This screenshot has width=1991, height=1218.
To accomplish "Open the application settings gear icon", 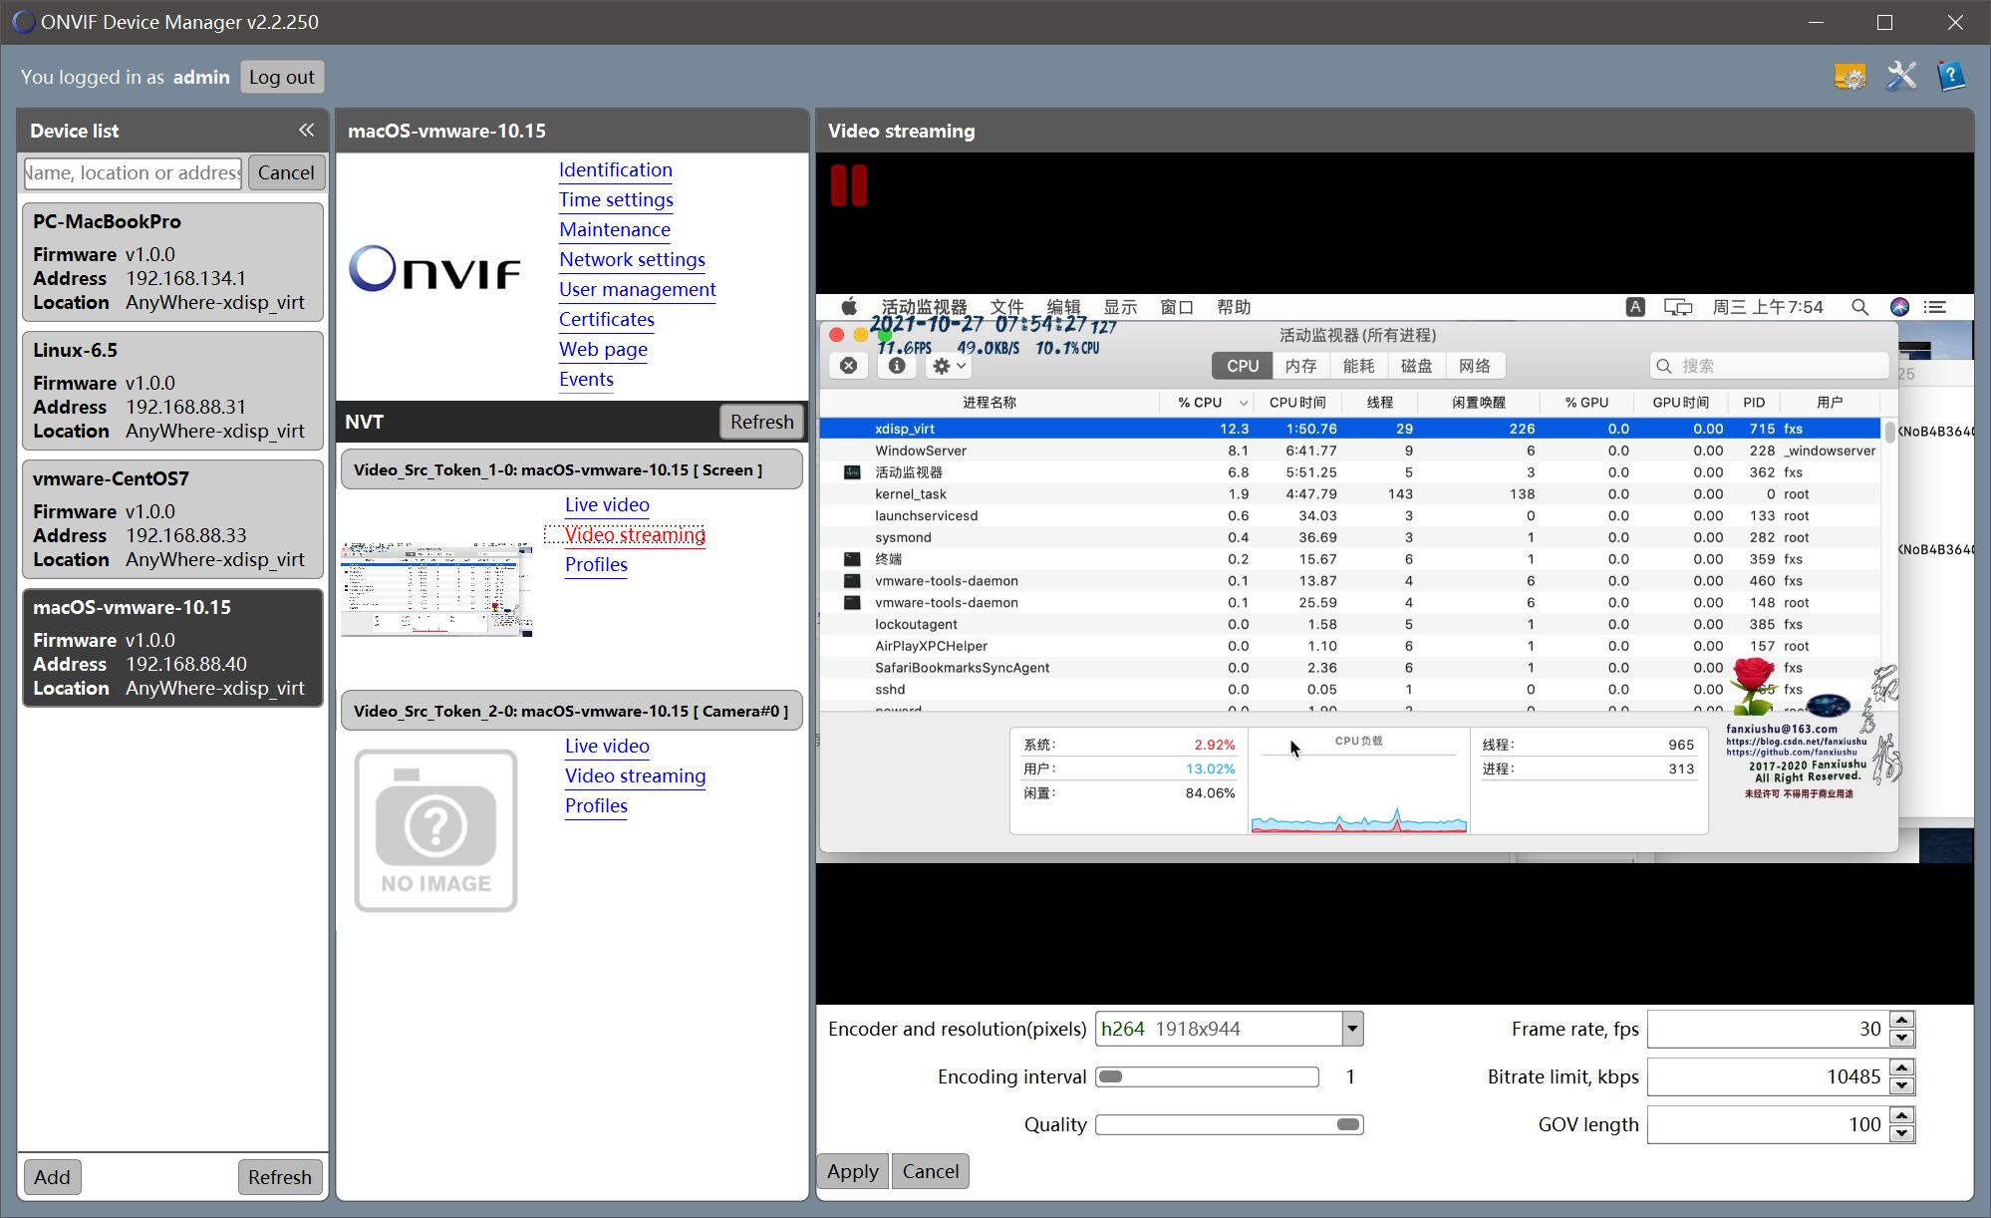I will (x=1849, y=77).
